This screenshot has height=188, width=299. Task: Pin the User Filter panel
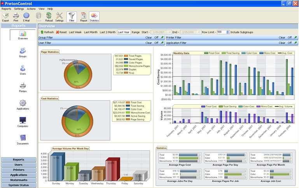click(162, 43)
